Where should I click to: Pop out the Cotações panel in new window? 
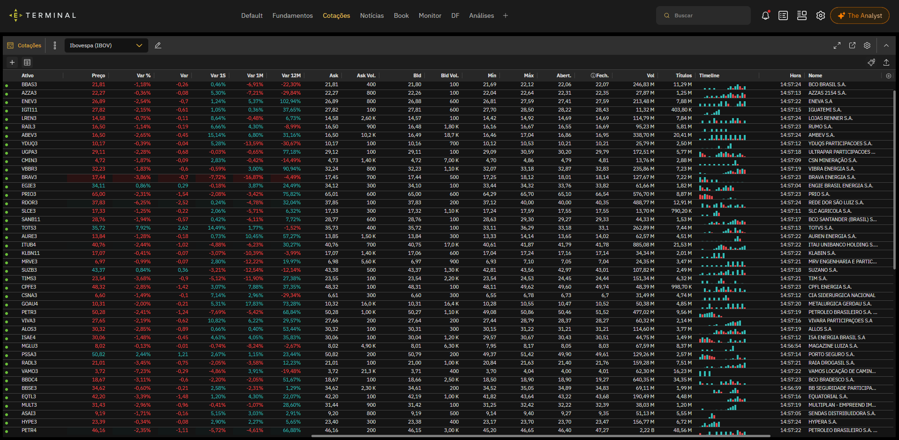(852, 45)
